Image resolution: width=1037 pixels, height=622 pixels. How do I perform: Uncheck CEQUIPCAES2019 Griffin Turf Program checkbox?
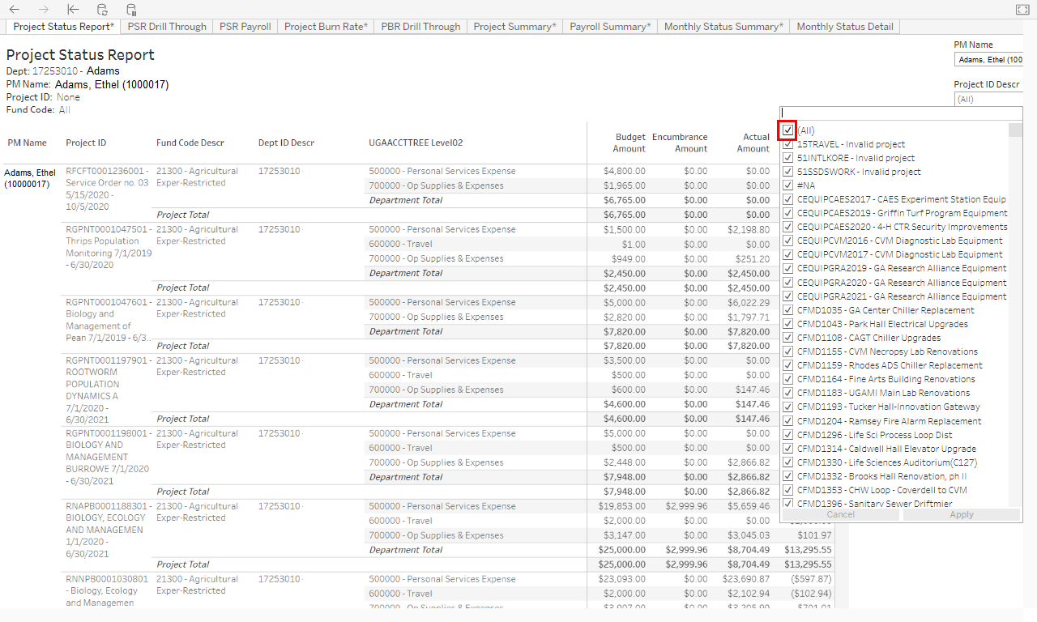coord(787,213)
